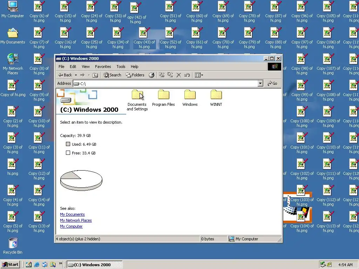This screenshot has width=359, height=269.
Task: Select the My Computer desktop icon
Action: click(13, 9)
